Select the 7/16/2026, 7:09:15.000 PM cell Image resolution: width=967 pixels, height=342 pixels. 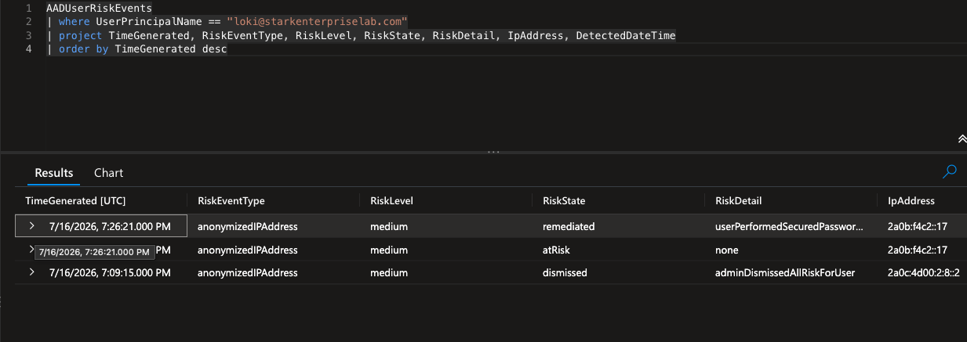click(x=110, y=272)
